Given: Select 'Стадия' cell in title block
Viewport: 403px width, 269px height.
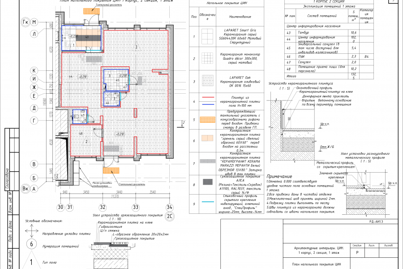Looking at the screenshot, I should point(357,245).
